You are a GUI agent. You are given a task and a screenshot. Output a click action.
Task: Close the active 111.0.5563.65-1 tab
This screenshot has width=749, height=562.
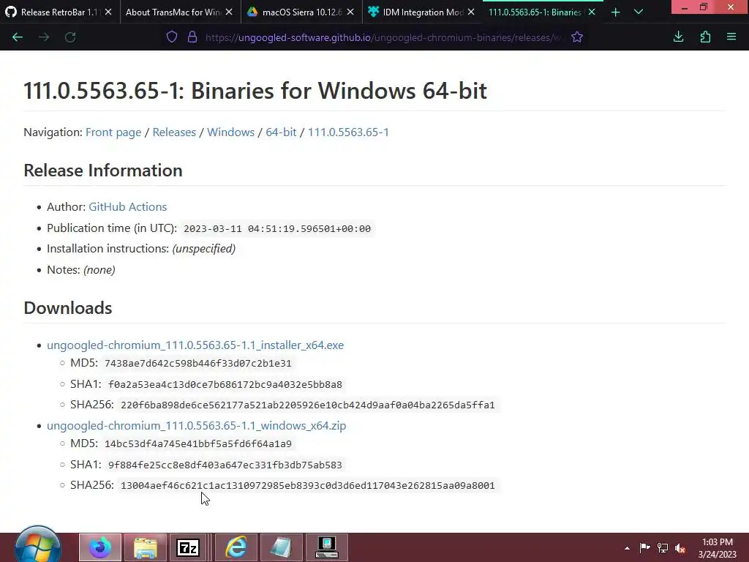tap(592, 12)
